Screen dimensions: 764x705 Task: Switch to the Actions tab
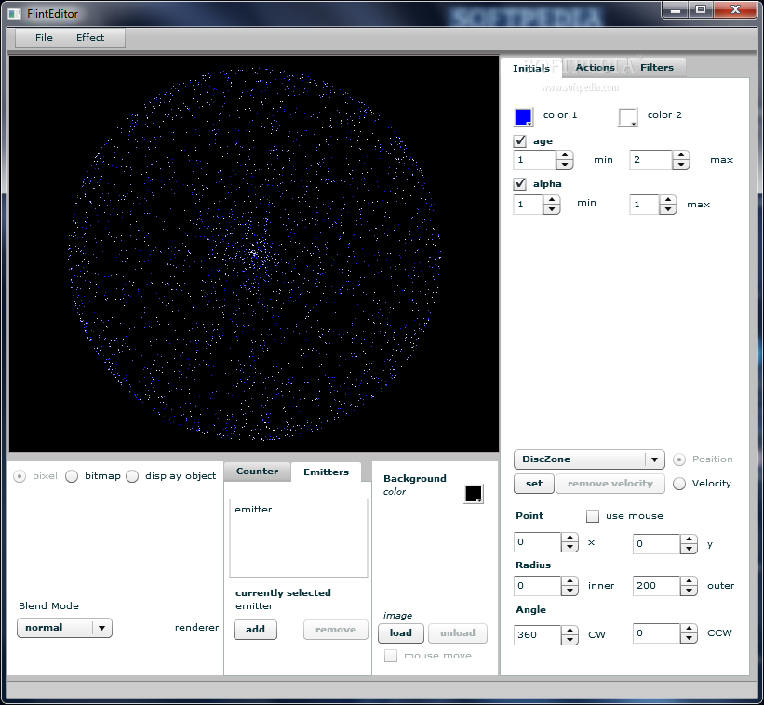[x=595, y=67]
